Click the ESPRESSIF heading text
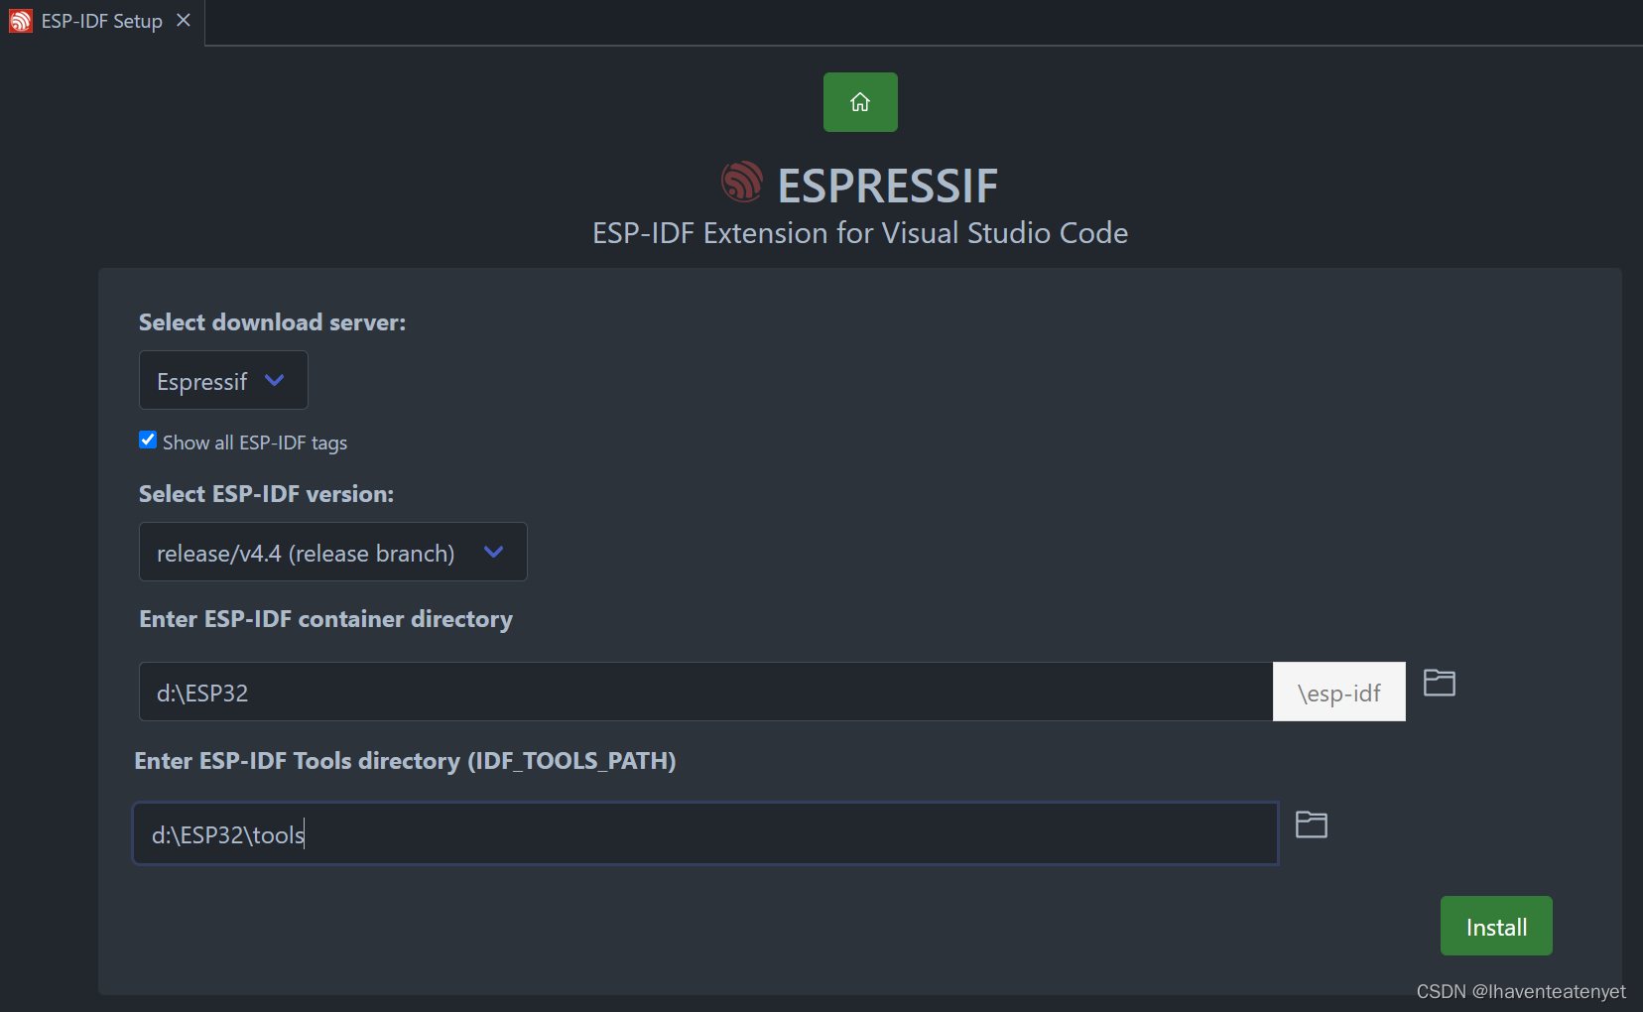The width and height of the screenshot is (1643, 1012). tap(888, 185)
